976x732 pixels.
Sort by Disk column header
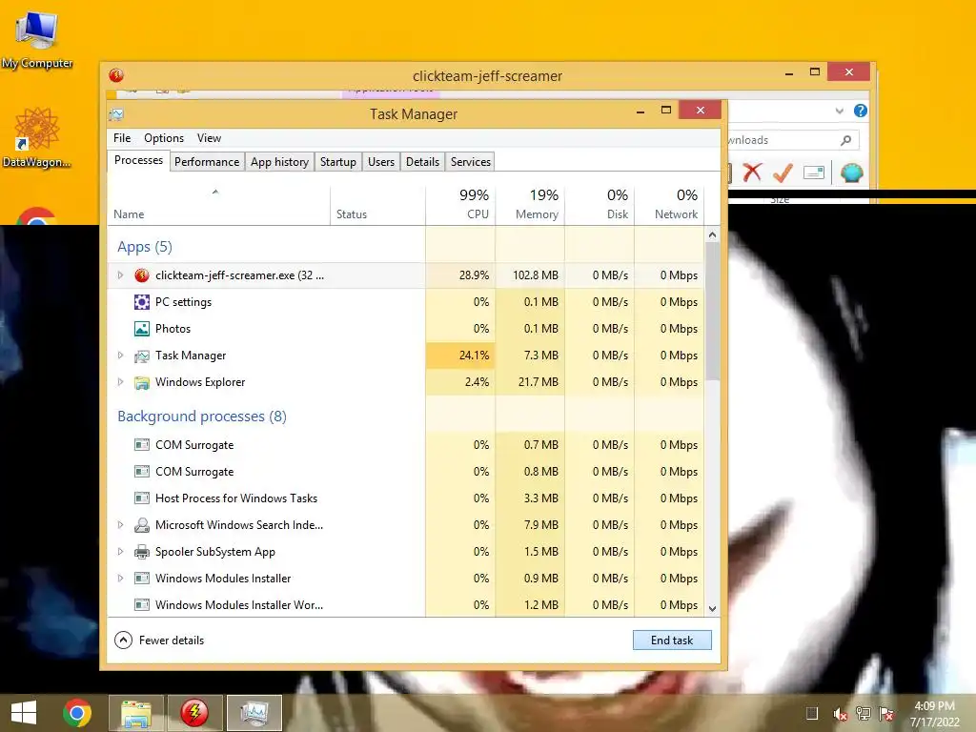(600, 206)
